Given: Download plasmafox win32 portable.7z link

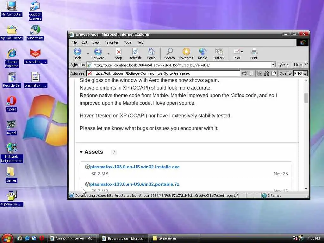Looking at the screenshot, I should pyautogui.click(x=134, y=184).
